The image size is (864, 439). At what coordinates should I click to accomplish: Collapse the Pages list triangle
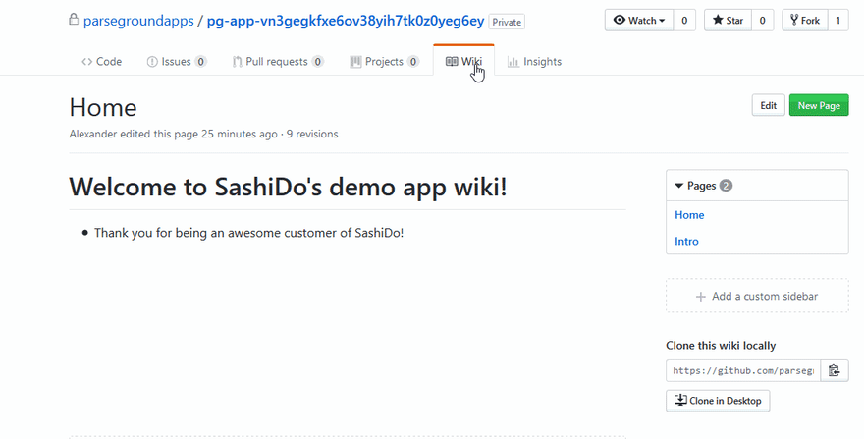click(678, 186)
